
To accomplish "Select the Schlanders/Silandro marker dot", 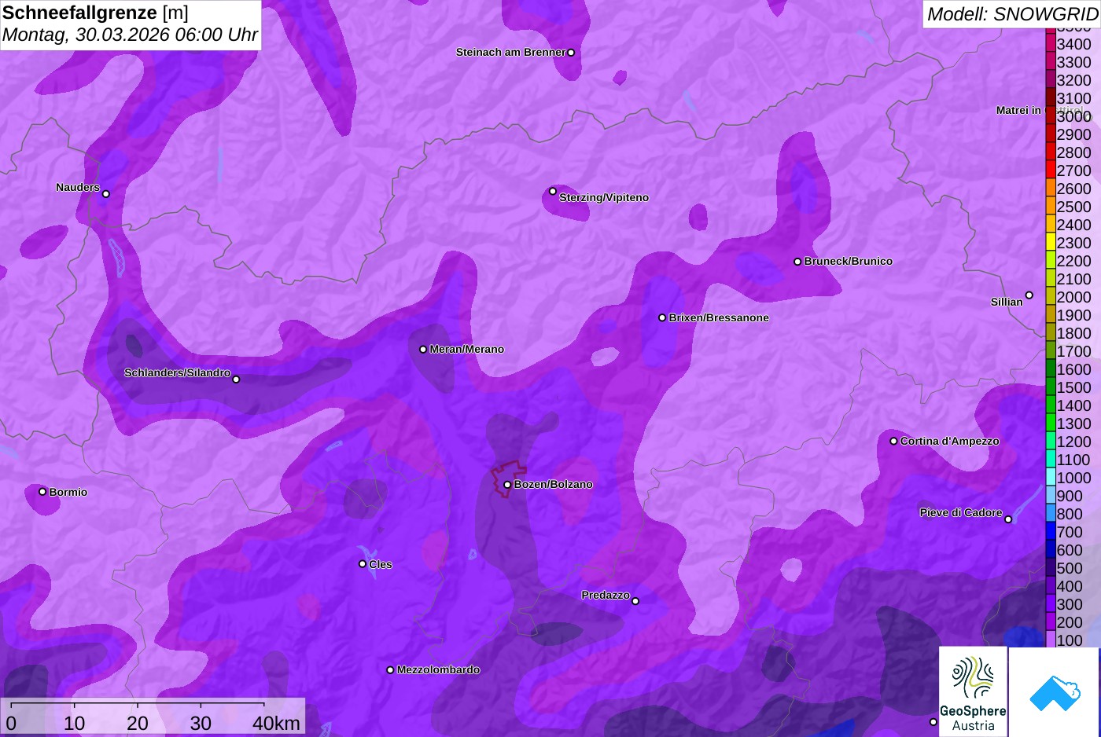I will click(236, 379).
